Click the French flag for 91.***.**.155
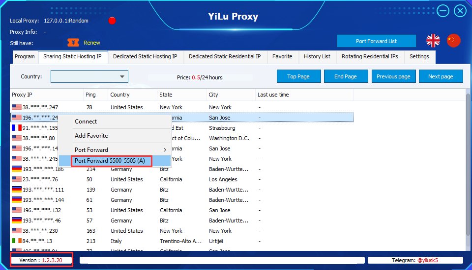This screenshot has height=270, width=472. point(17,128)
